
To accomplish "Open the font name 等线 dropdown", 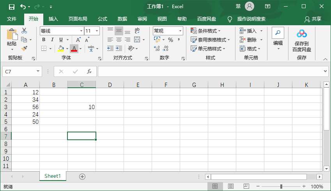I will click(x=81, y=31).
